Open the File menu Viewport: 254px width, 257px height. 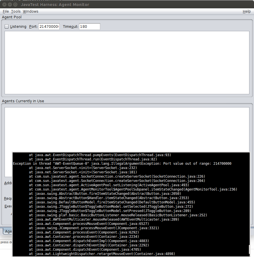point(6,11)
